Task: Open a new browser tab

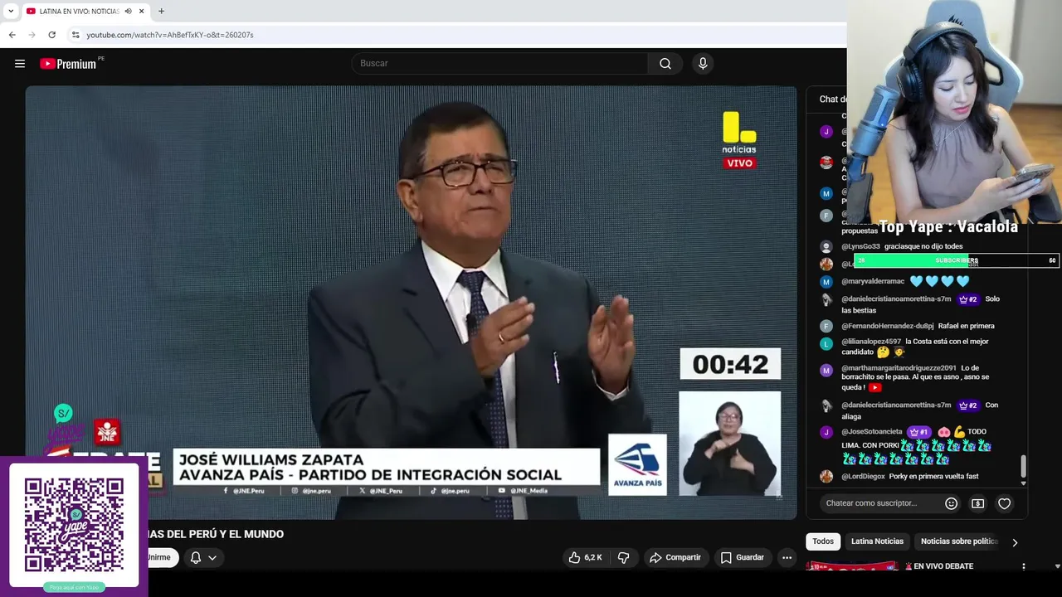Action: pyautogui.click(x=161, y=11)
